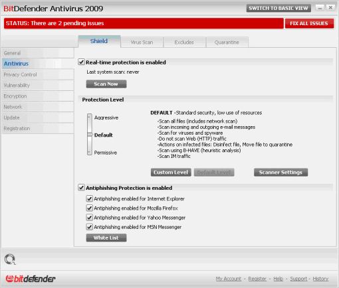Move slider to the Aggressive level end
This screenshot has width=339, height=288.
(x=90, y=117)
